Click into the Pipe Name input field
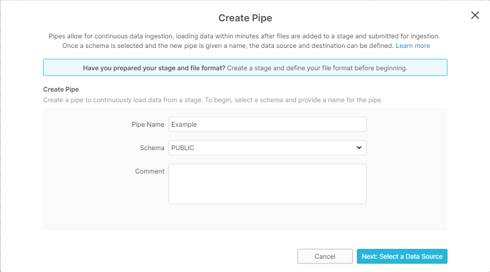This screenshot has width=490, height=272. pyautogui.click(x=267, y=125)
